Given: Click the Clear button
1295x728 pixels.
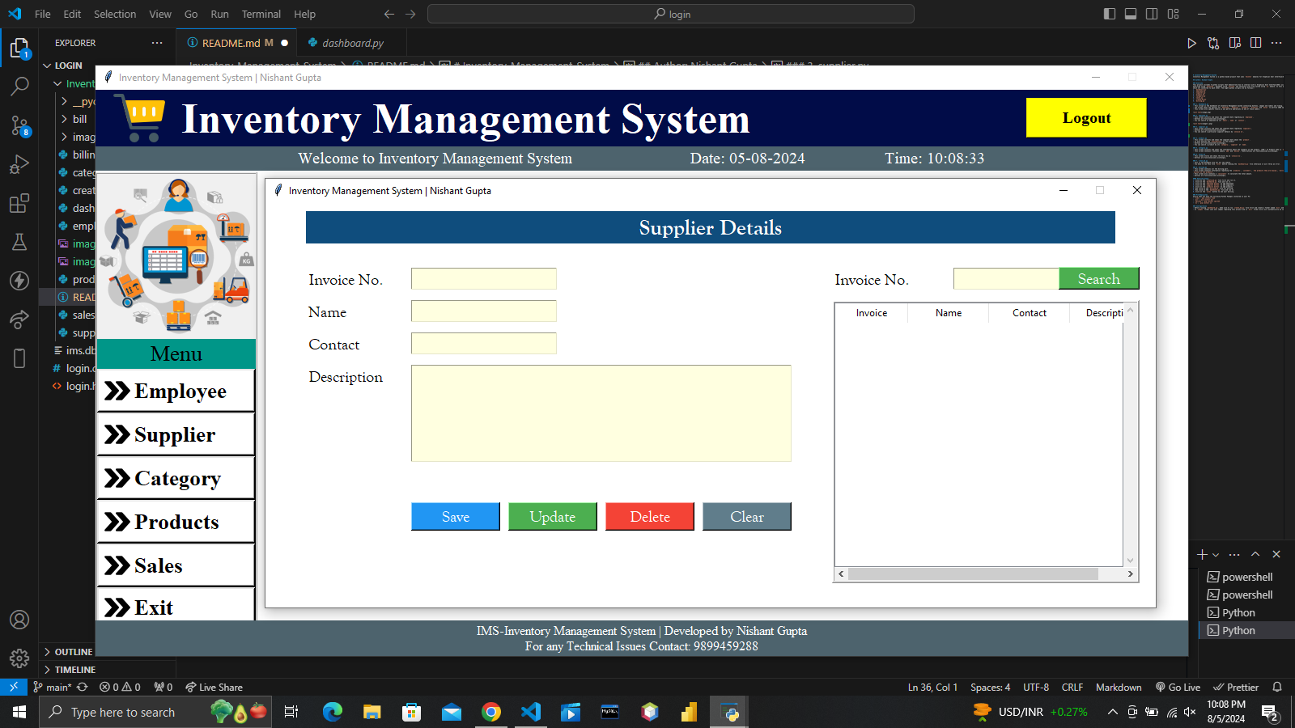Looking at the screenshot, I should pos(747,516).
